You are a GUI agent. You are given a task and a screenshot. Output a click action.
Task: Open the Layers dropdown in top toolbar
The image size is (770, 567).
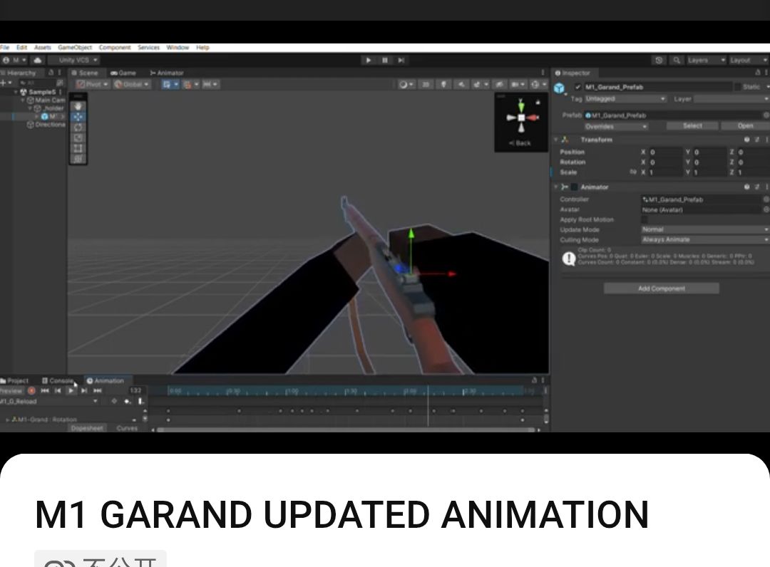706,60
